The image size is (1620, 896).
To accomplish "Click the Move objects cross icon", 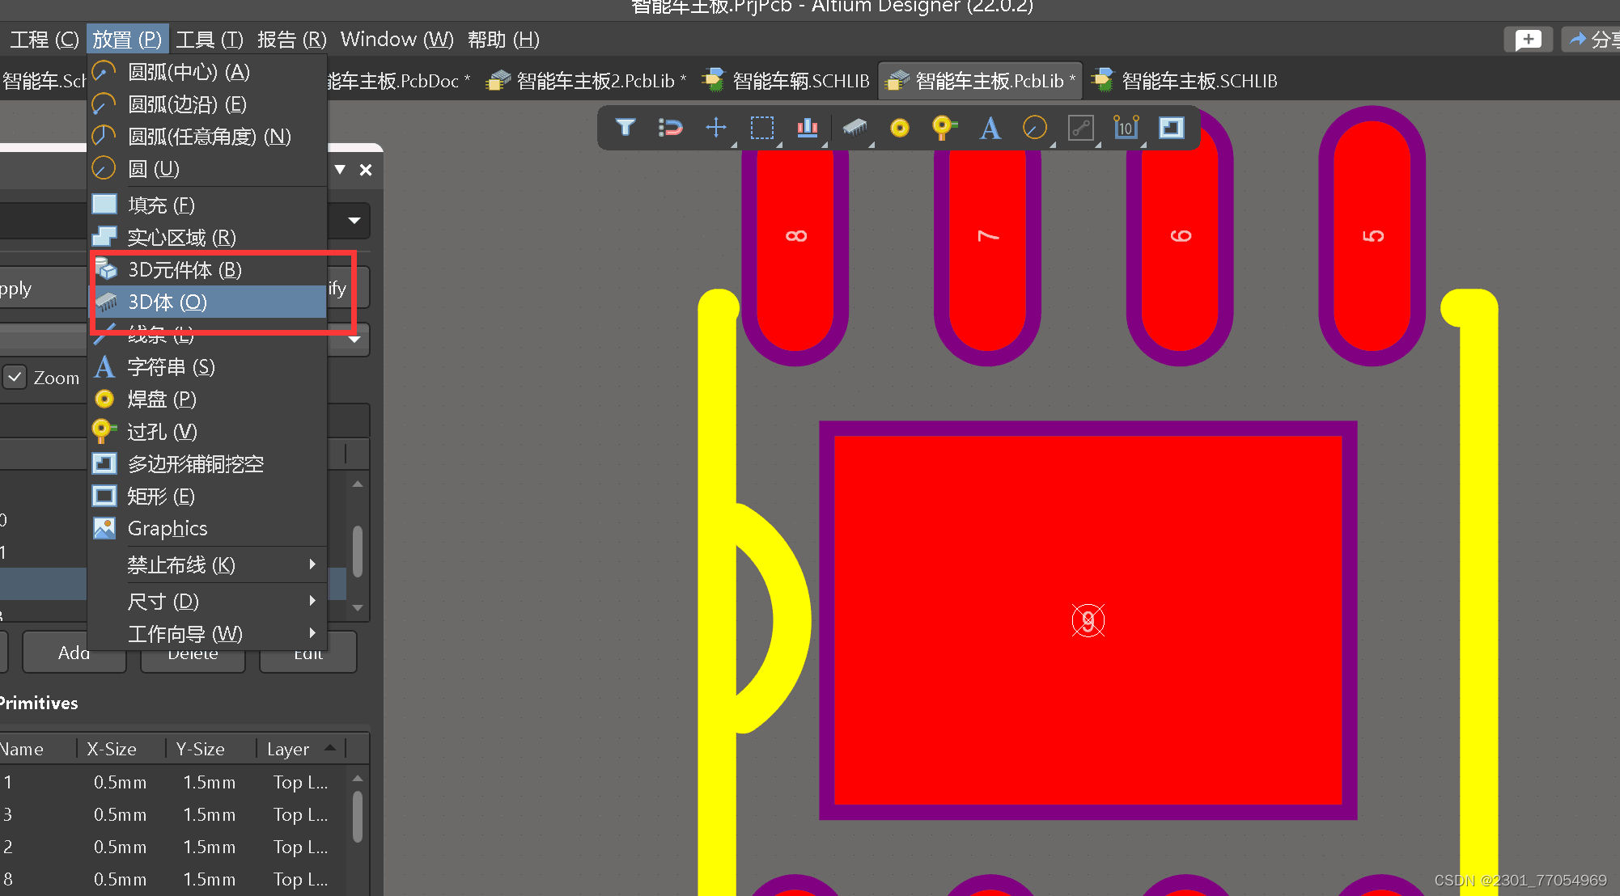I will [x=716, y=128].
